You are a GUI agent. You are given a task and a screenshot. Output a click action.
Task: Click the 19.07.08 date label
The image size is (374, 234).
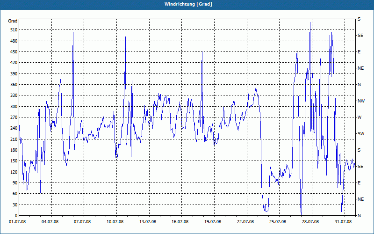(213, 222)
